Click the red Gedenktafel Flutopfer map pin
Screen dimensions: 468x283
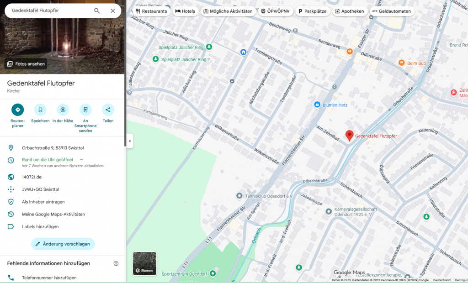tap(349, 135)
